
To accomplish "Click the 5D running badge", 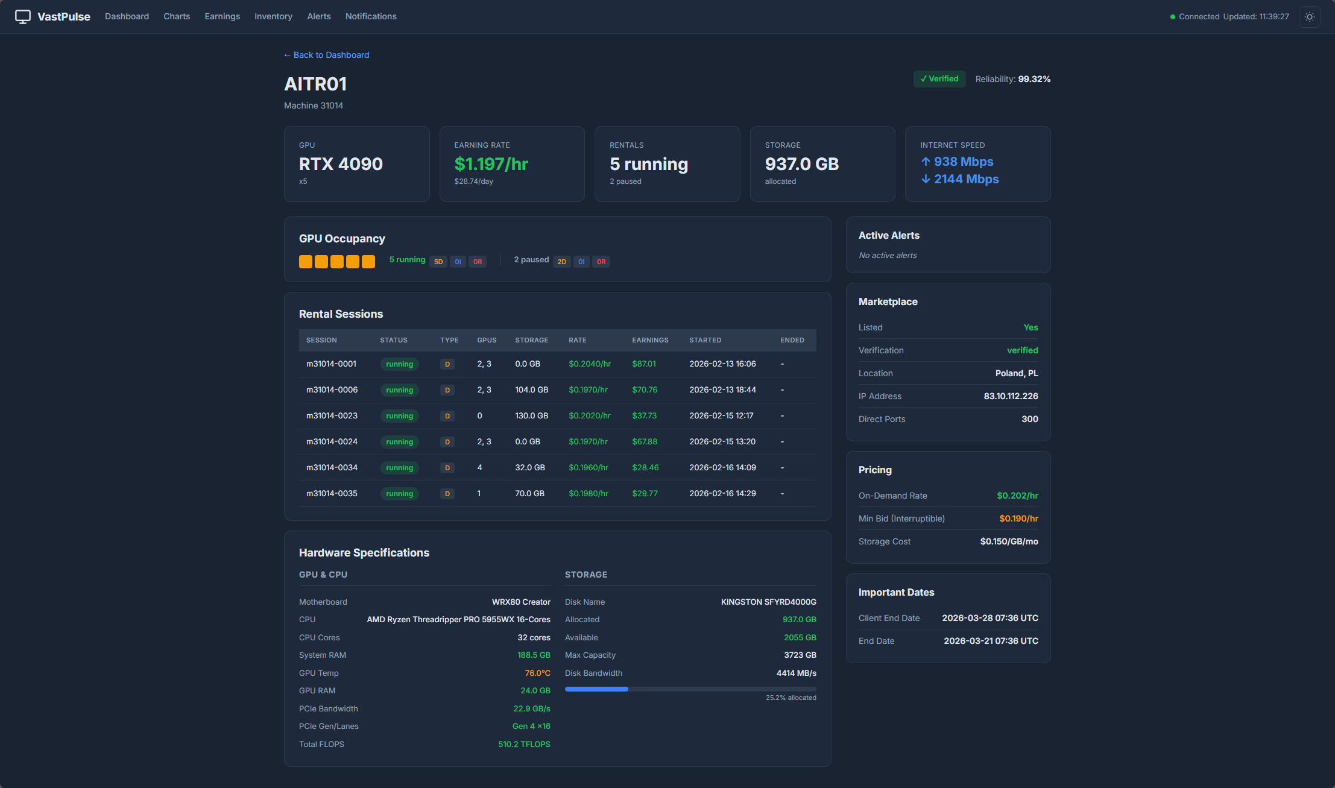I will click(438, 262).
